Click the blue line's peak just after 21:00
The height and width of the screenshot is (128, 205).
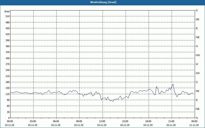pyautogui.click(x=173, y=84)
